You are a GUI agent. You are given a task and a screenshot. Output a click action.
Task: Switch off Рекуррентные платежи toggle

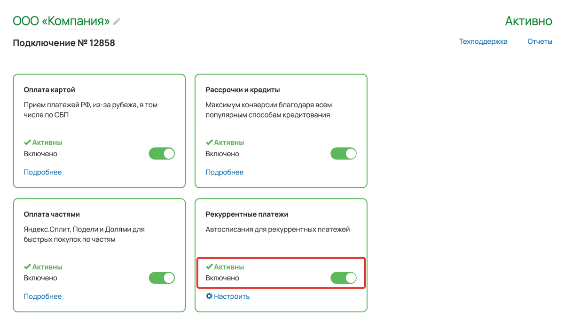(x=344, y=278)
